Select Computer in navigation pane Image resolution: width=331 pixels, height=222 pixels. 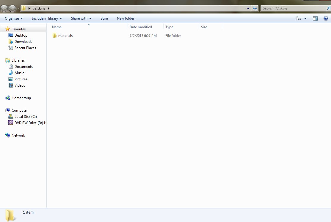pos(20,110)
